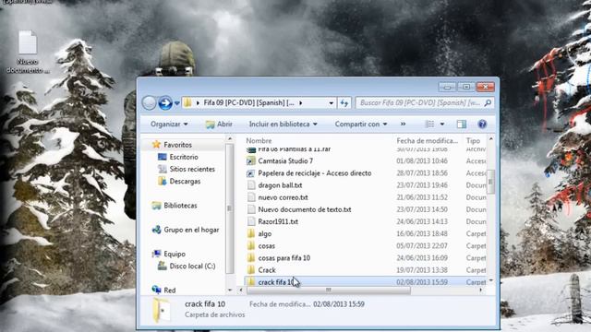Click the folder icon in address bar
Image resolution: width=591 pixels, height=332 pixels.
point(187,102)
